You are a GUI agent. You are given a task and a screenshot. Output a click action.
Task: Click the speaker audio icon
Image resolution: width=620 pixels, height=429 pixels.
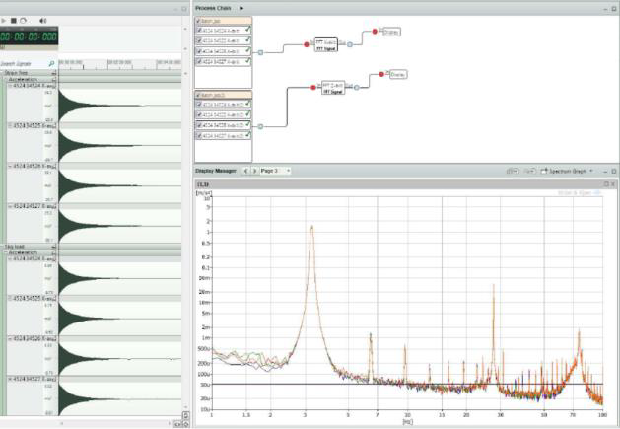pos(42,21)
